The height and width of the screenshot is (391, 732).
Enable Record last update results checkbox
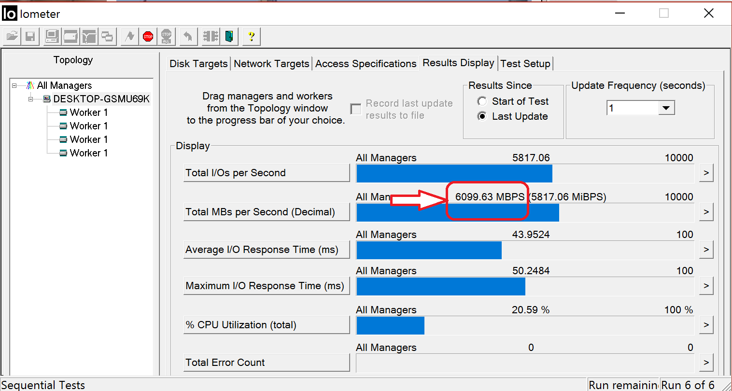[x=356, y=109]
